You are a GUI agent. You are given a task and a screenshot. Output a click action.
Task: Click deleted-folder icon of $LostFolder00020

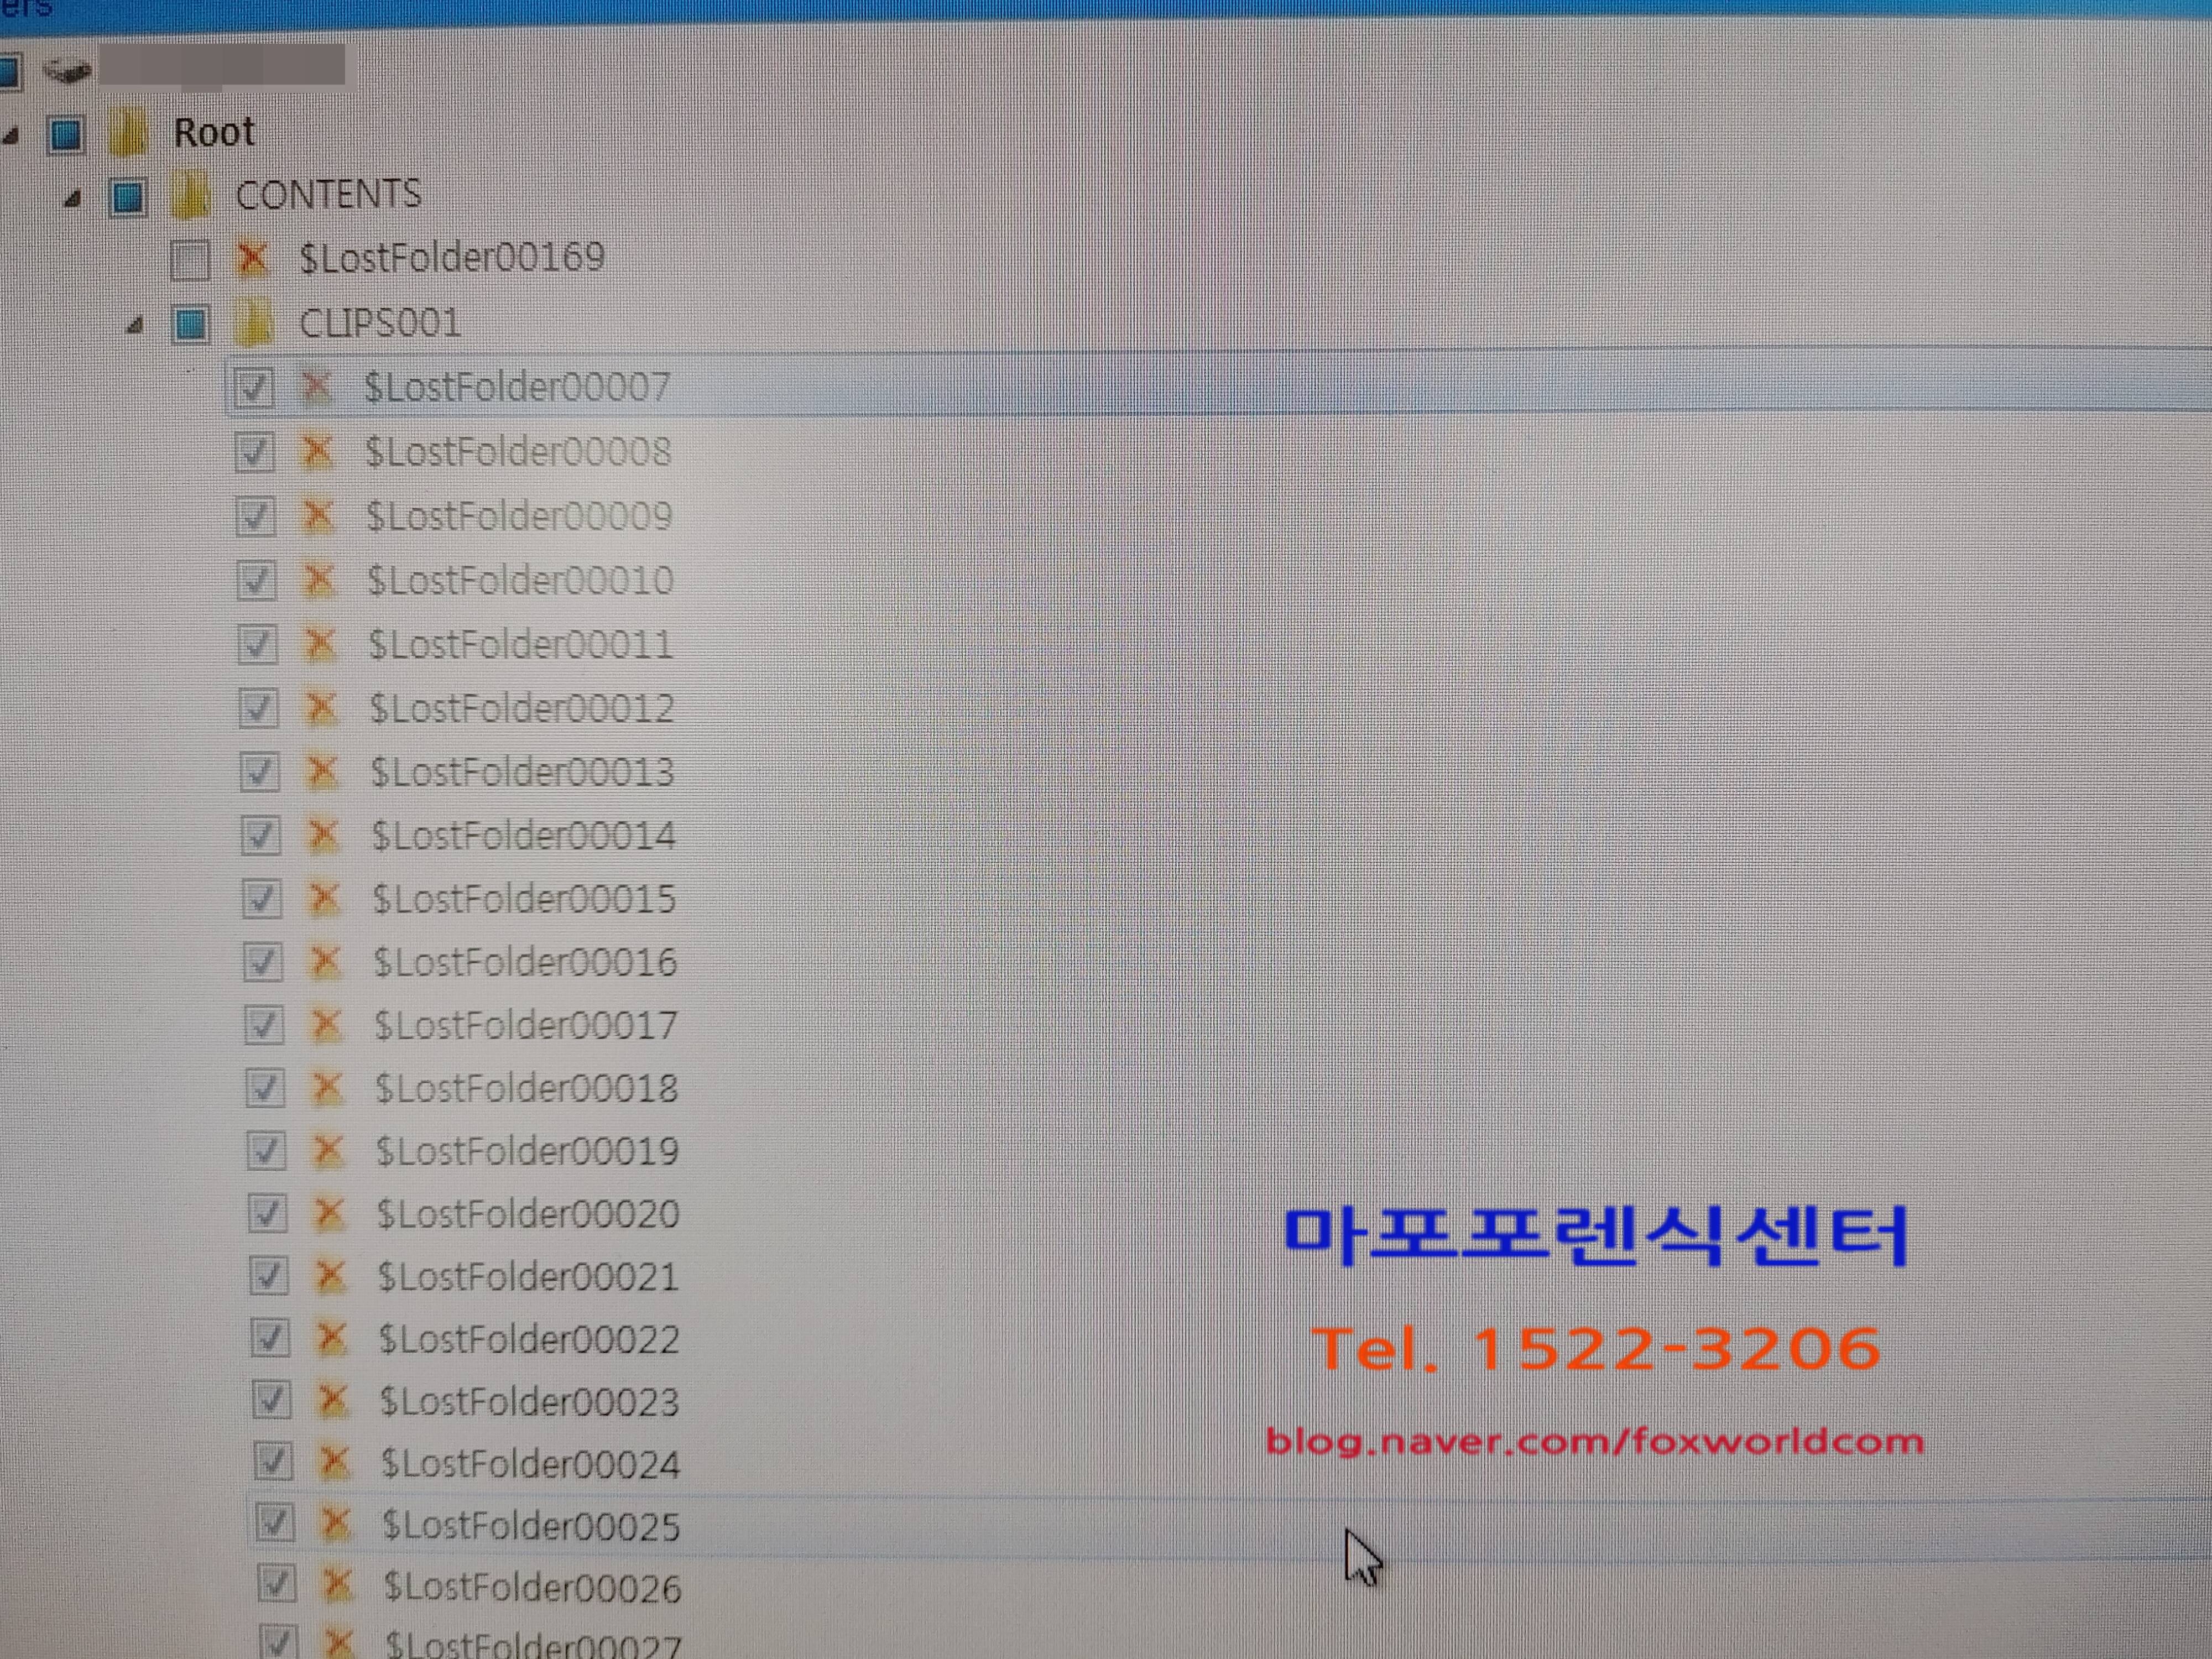coord(329,1214)
